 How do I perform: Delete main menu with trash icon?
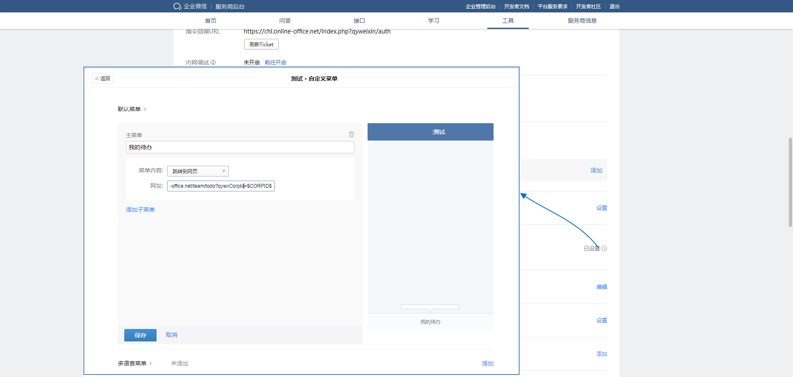[351, 134]
